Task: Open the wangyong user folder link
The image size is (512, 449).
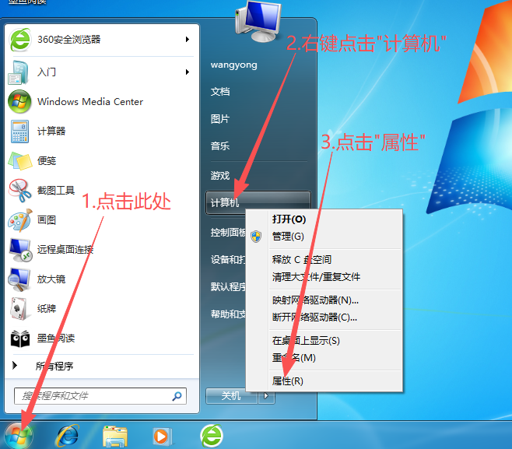Action: 233,65
